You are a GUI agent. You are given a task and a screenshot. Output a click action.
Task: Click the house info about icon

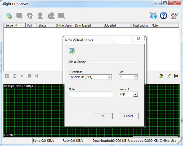coord(174,16)
